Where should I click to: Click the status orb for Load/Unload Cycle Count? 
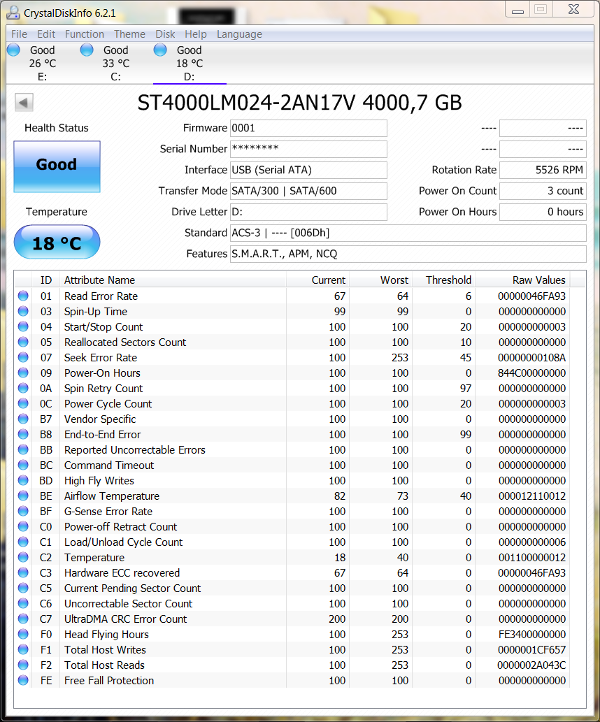pos(23,542)
